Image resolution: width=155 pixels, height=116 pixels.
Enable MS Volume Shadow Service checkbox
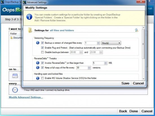click(x=42, y=78)
